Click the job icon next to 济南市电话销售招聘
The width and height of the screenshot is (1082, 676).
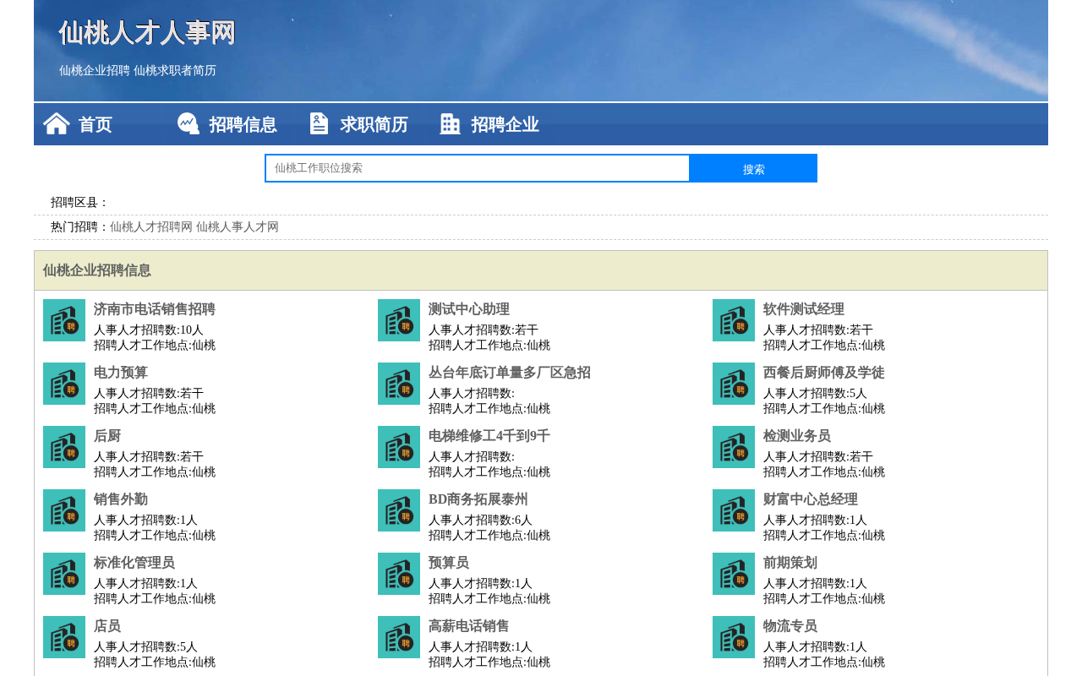point(64,320)
